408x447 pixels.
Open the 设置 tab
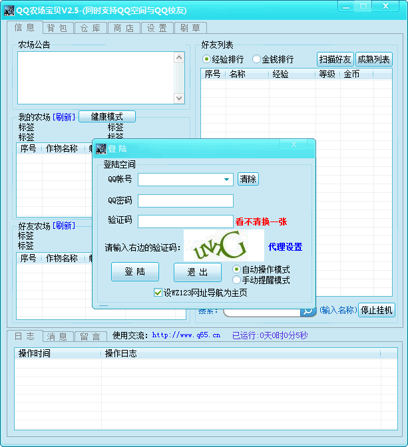[157, 28]
